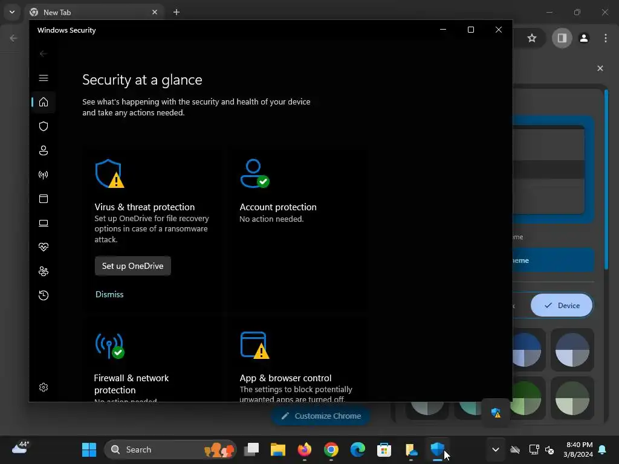Viewport: 619px width, 464px height.
Task: Open Firewall & network protection sidebar icon
Action: pos(44,175)
